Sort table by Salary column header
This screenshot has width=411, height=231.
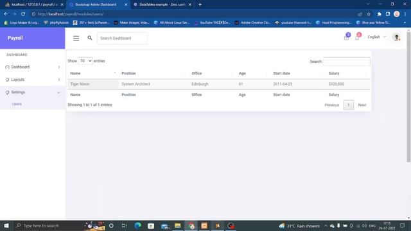click(x=348, y=73)
